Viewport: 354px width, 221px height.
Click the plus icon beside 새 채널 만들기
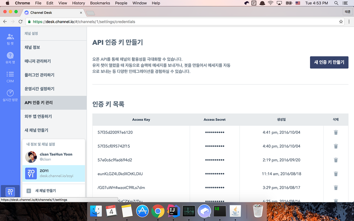point(29,191)
